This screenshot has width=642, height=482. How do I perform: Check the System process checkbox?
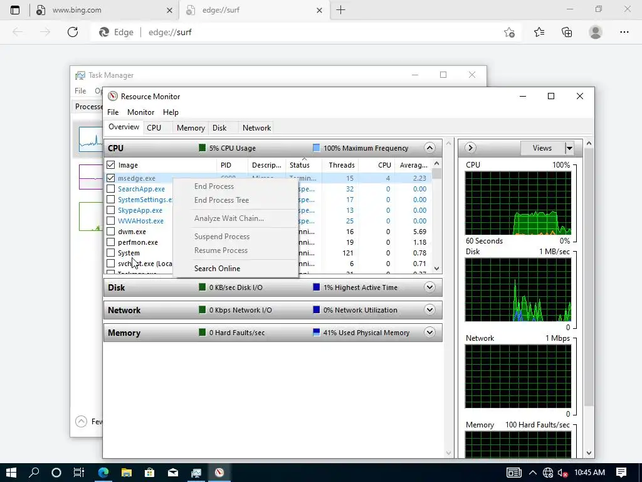(110, 252)
